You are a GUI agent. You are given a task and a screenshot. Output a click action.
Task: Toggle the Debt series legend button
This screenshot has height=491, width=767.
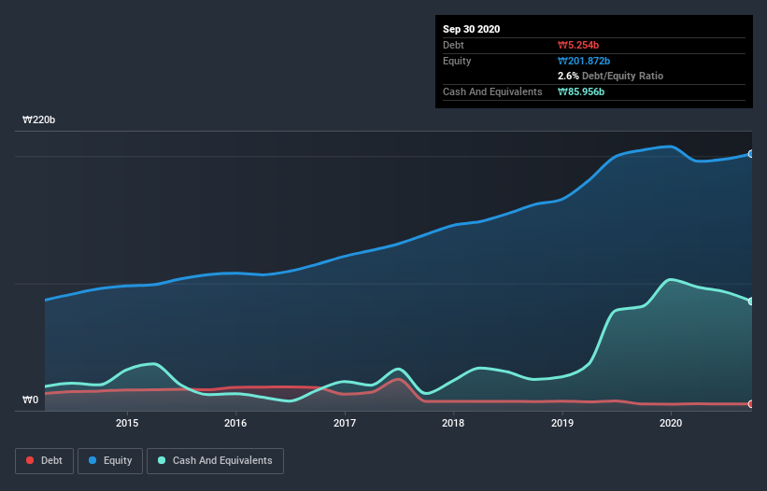(x=44, y=461)
